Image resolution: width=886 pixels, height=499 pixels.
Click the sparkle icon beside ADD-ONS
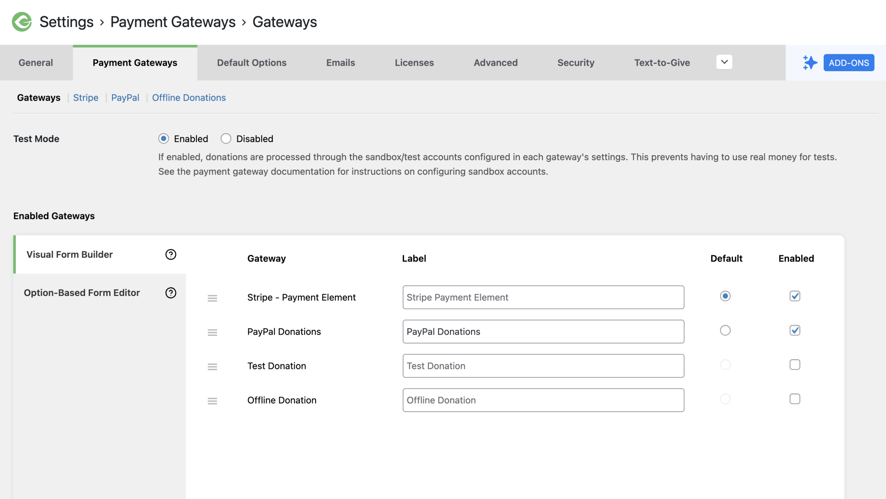[810, 63]
